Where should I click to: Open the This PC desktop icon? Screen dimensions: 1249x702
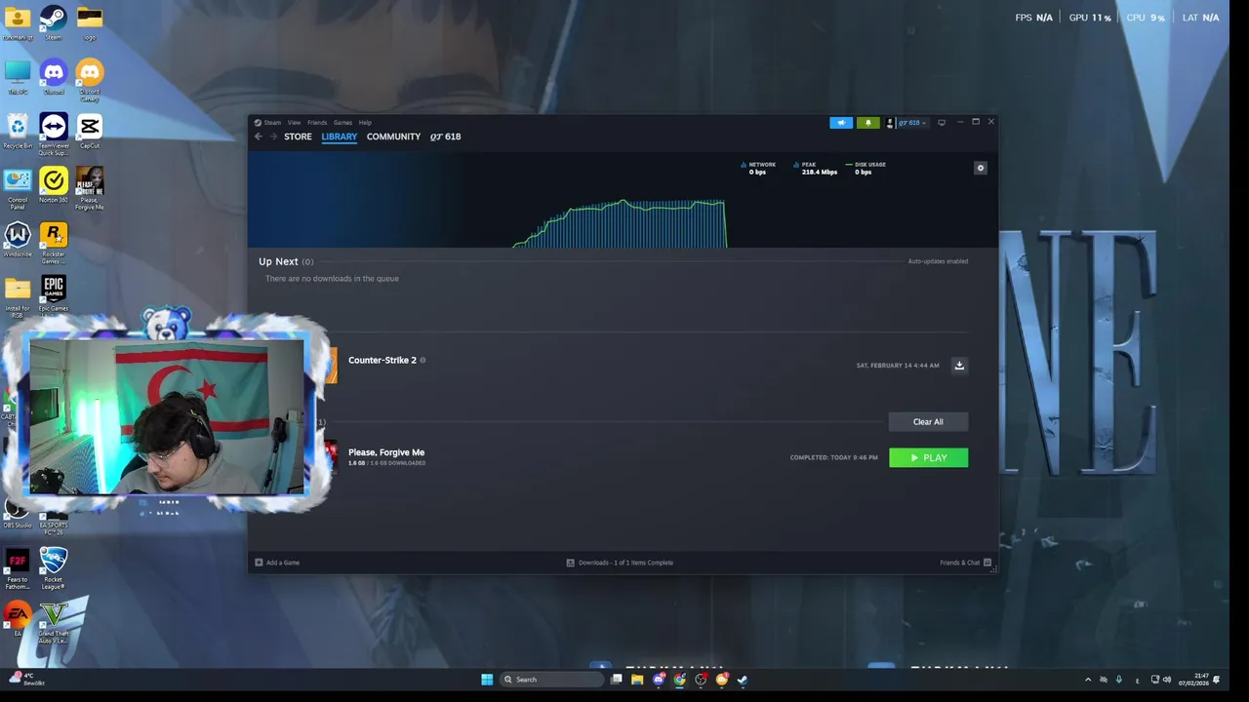tap(18, 77)
